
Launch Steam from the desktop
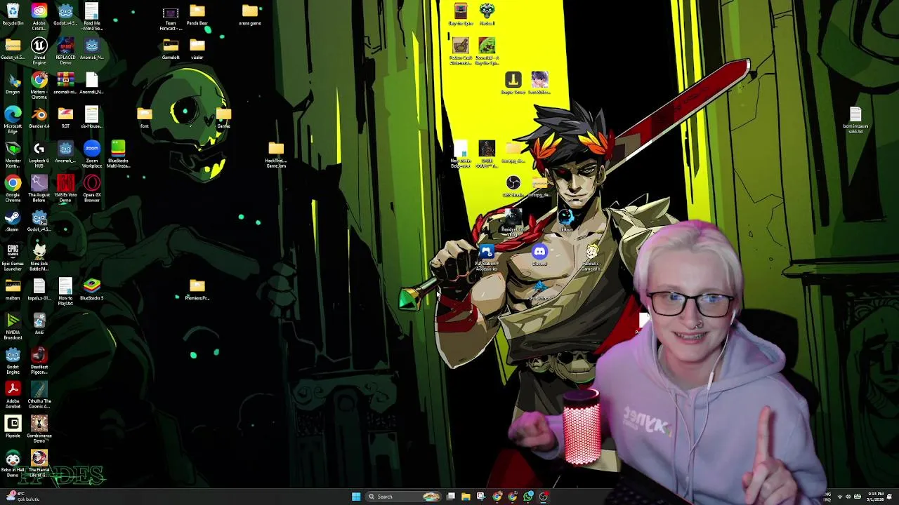pyautogui.click(x=13, y=221)
